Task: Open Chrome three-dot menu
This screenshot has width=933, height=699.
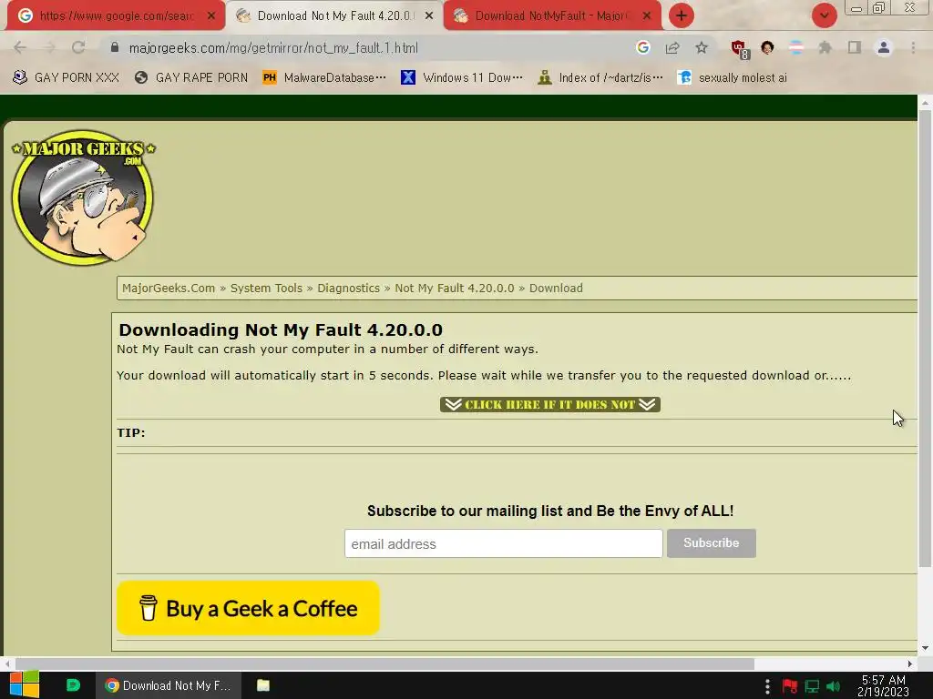Action: pyautogui.click(x=913, y=47)
